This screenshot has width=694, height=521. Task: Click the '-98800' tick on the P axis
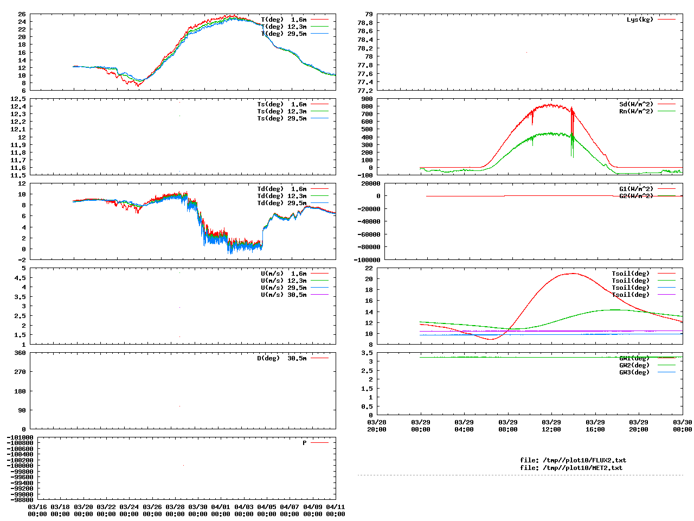tap(22, 500)
